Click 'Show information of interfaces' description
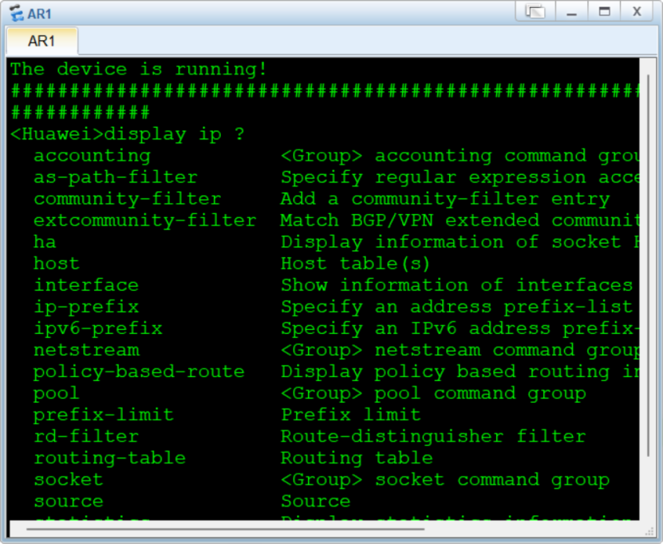The width and height of the screenshot is (663, 544). [456, 285]
